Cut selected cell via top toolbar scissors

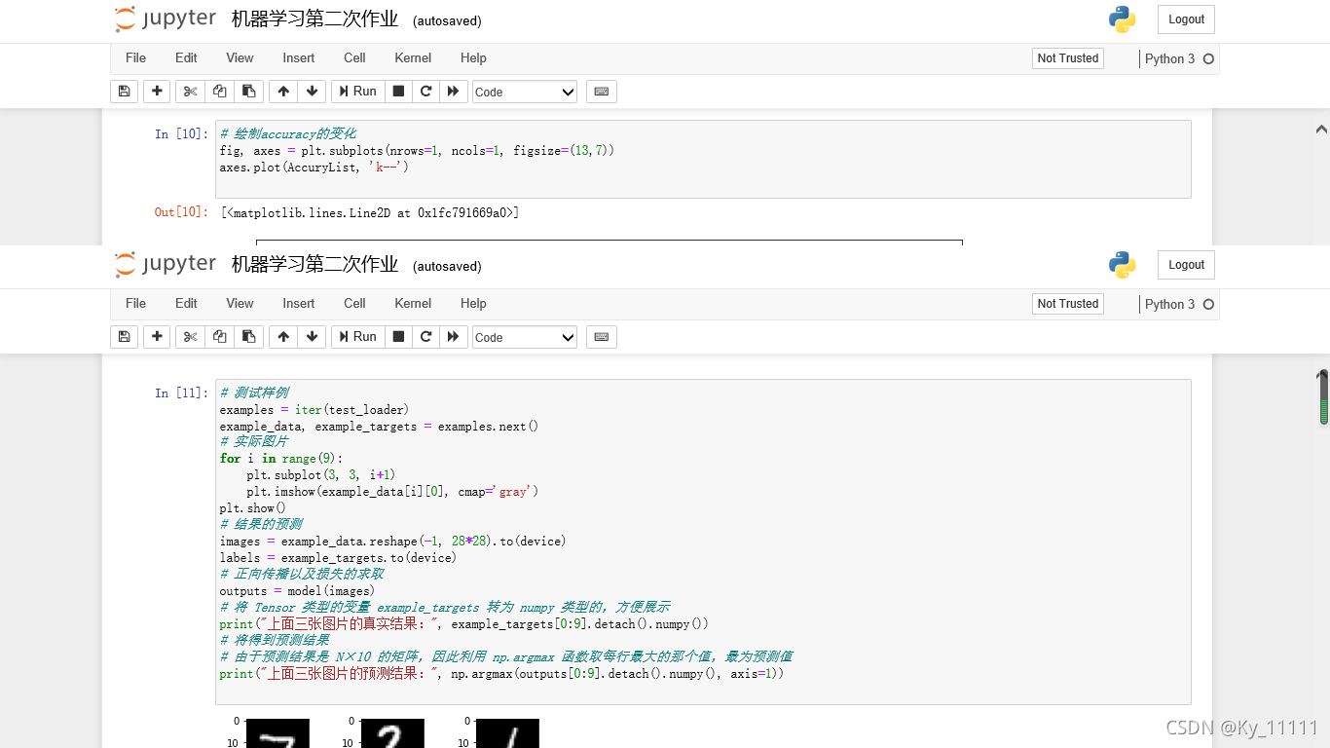190,92
